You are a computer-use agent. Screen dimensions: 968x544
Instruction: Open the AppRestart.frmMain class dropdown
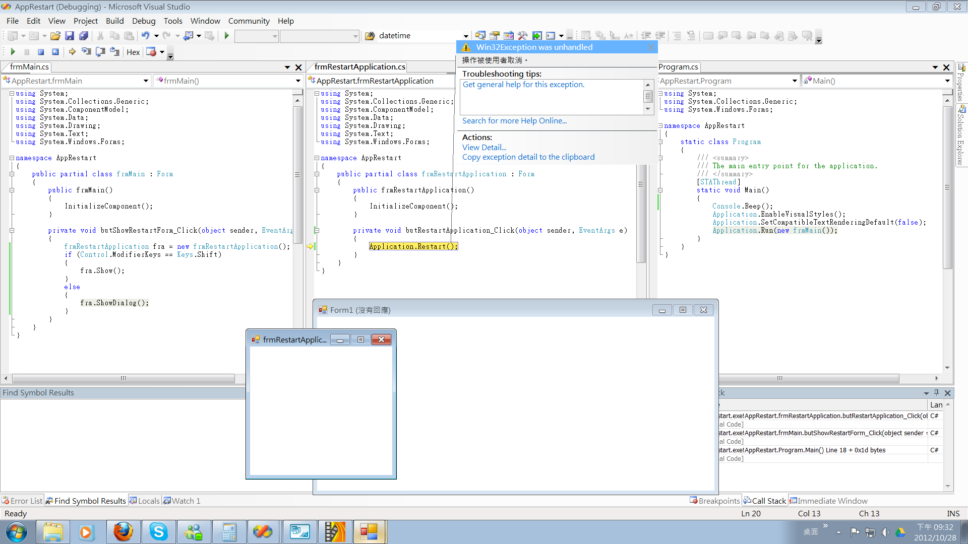[146, 81]
